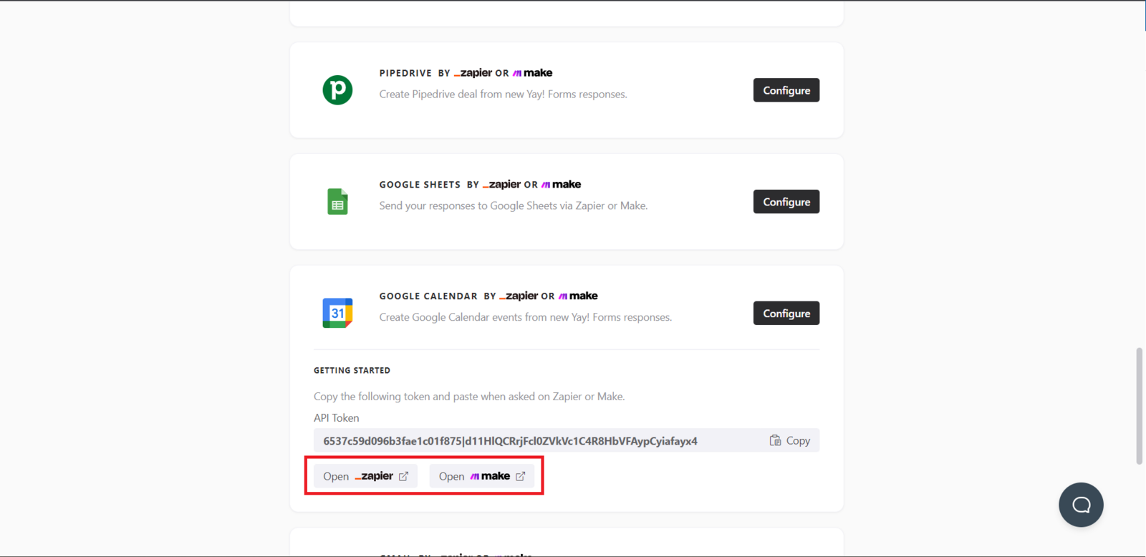This screenshot has width=1146, height=557.
Task: Click the Google Calendar 31 icon
Action: [337, 313]
